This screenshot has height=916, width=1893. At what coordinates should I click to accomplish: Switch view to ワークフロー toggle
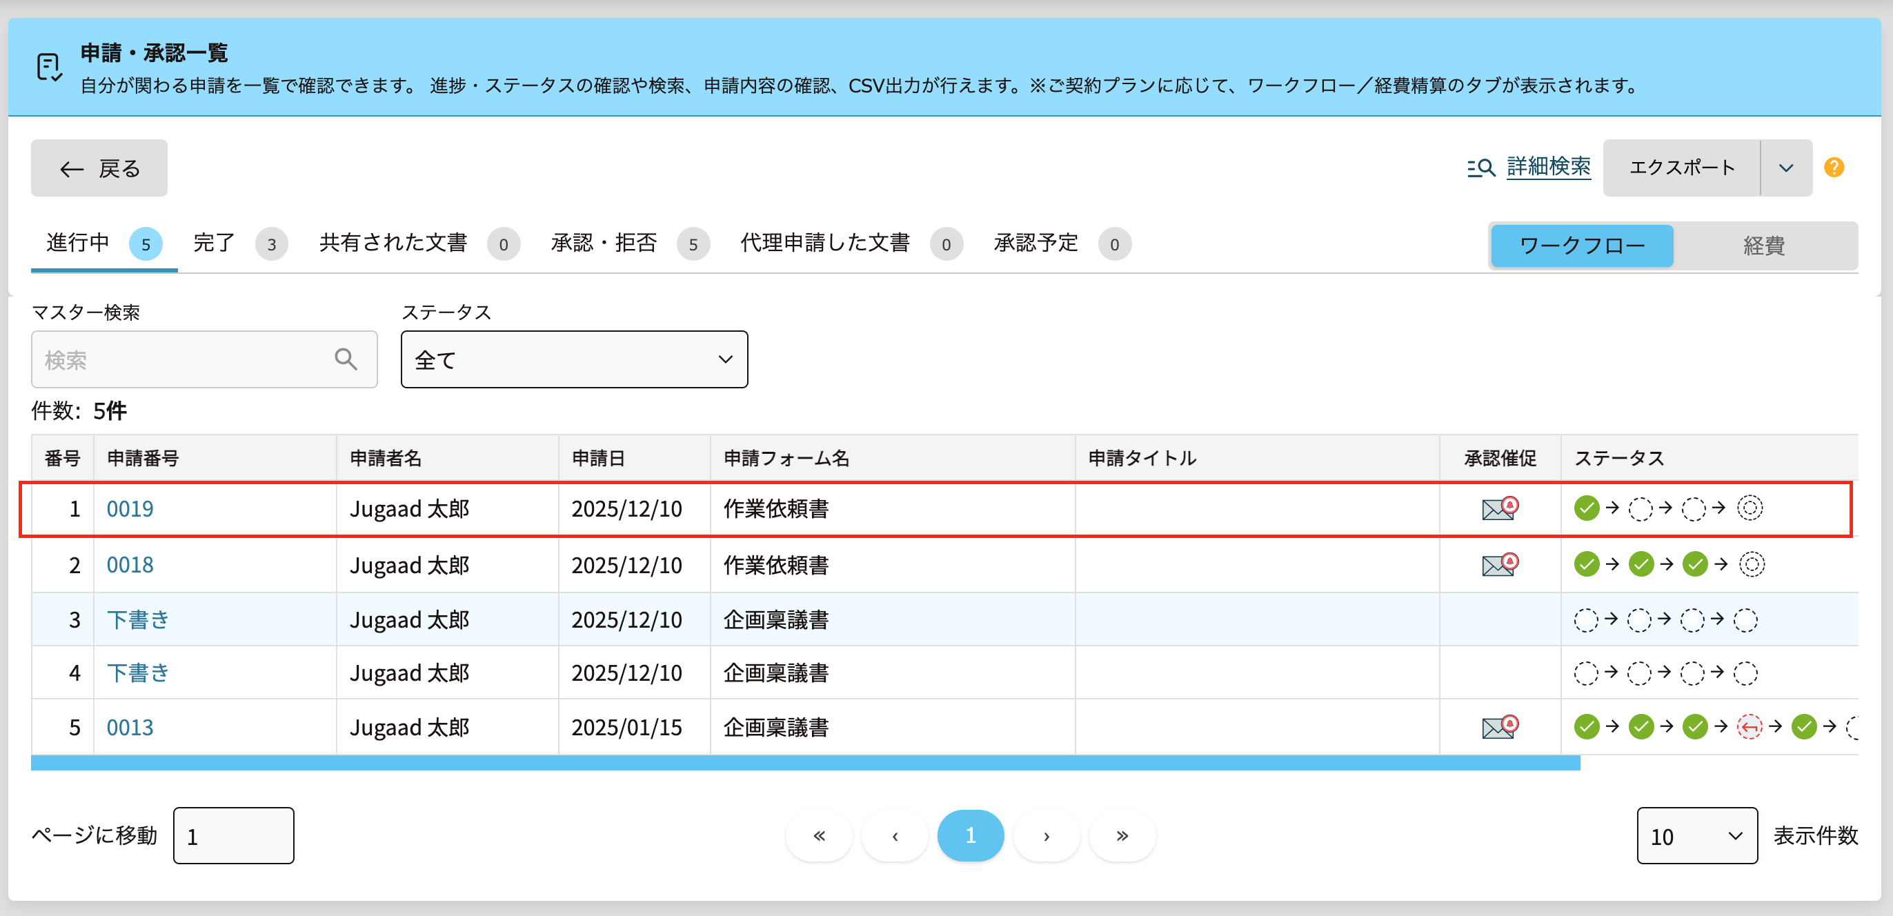1581,246
